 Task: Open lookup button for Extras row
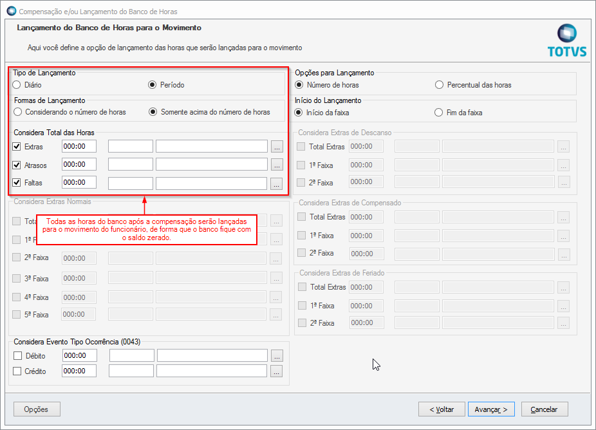[277, 146]
